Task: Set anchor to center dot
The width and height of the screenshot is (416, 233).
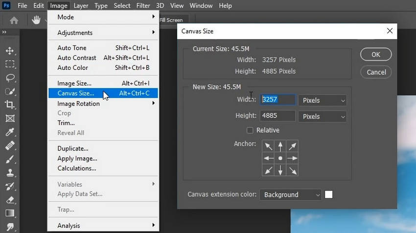Action: click(x=280, y=158)
